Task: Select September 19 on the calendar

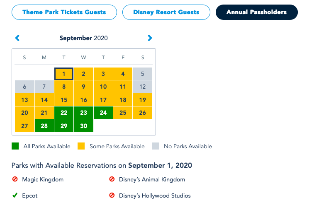Action: pos(142,100)
